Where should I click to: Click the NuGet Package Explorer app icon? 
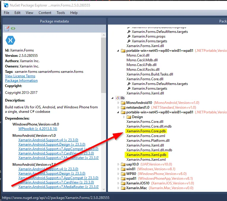tap(6, 5)
